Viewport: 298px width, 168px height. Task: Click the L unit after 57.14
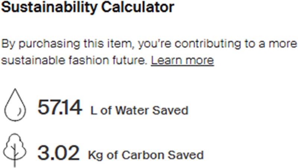[93, 111]
